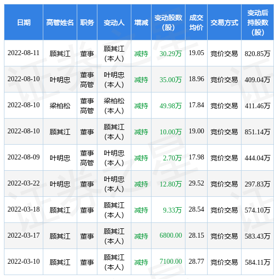Select the 高管姓名 column header
This screenshot has width=274, height=279.
pos(60,23)
